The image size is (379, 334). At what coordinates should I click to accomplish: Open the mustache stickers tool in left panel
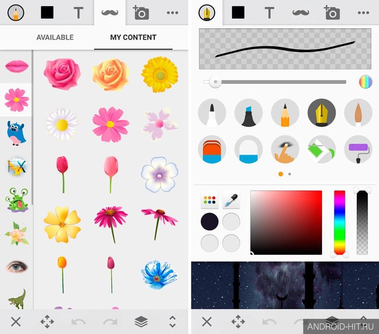pyautogui.click(x=110, y=13)
